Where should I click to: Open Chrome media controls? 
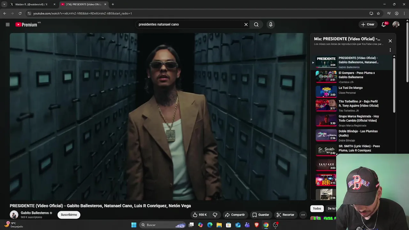pyautogui.click(x=389, y=13)
